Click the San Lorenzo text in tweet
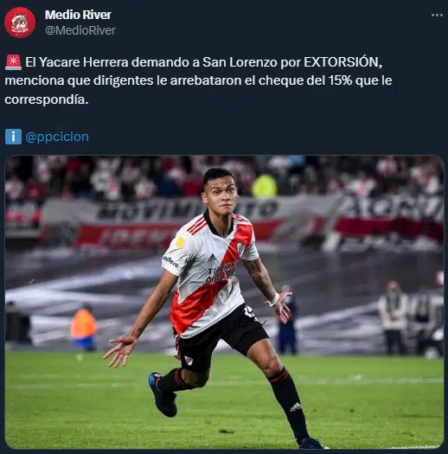448x454 pixels. tap(240, 62)
